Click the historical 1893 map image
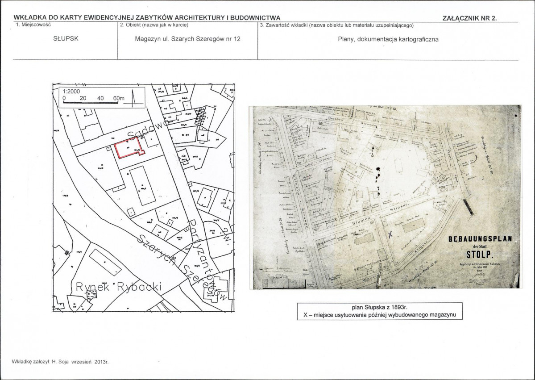This screenshot has height=380, width=535. pyautogui.click(x=386, y=197)
